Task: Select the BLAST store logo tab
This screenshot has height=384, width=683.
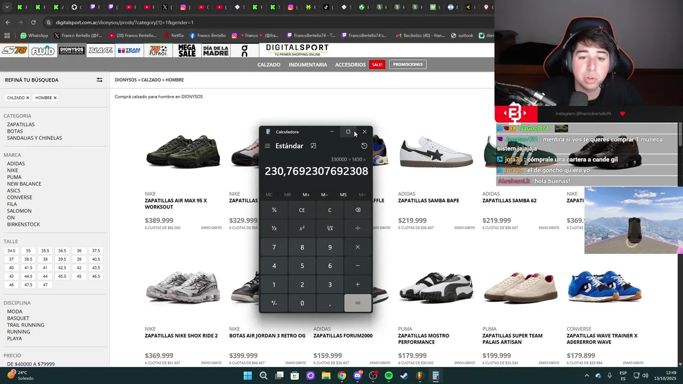Action: click(100, 51)
